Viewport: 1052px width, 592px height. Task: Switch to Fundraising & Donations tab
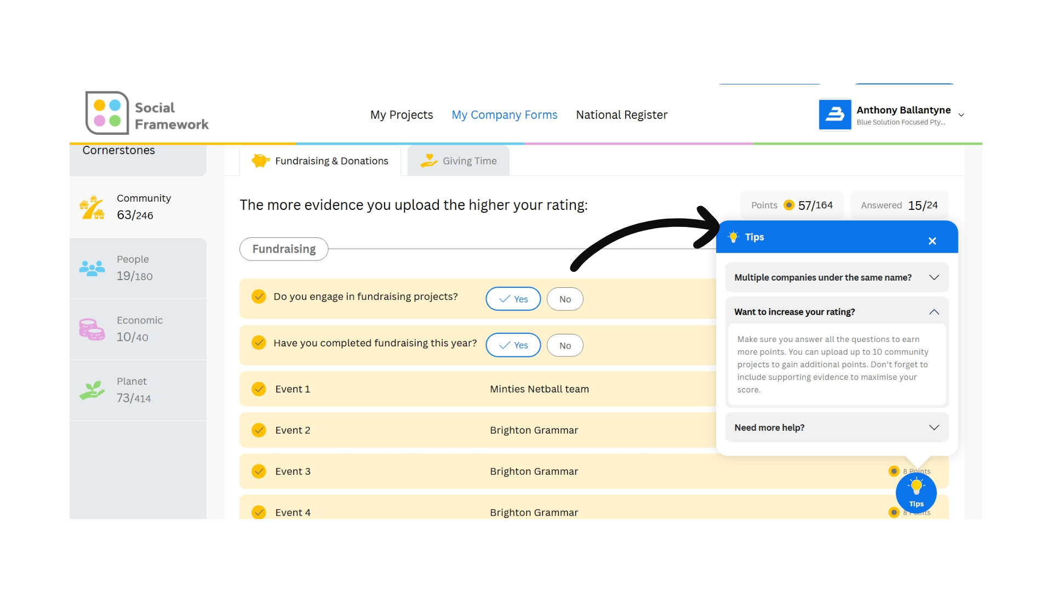coord(320,161)
